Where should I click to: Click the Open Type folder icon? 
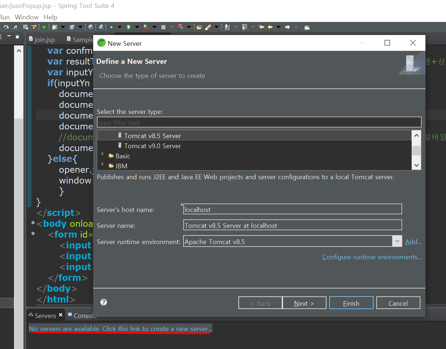(x=199, y=27)
